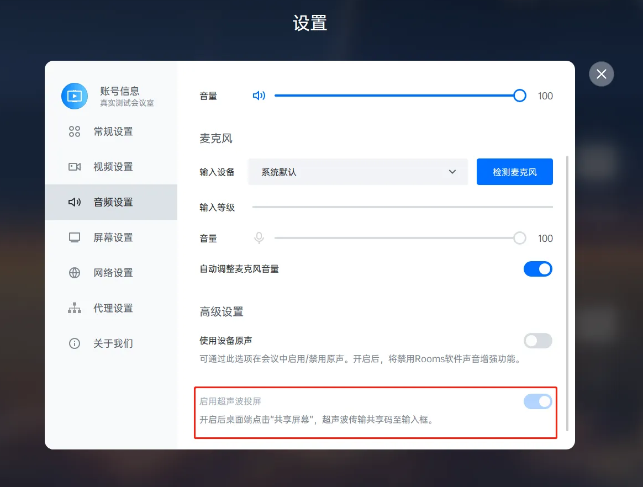Click the settings panel vertical scrollbar
643x487 pixels.
click(x=567, y=293)
